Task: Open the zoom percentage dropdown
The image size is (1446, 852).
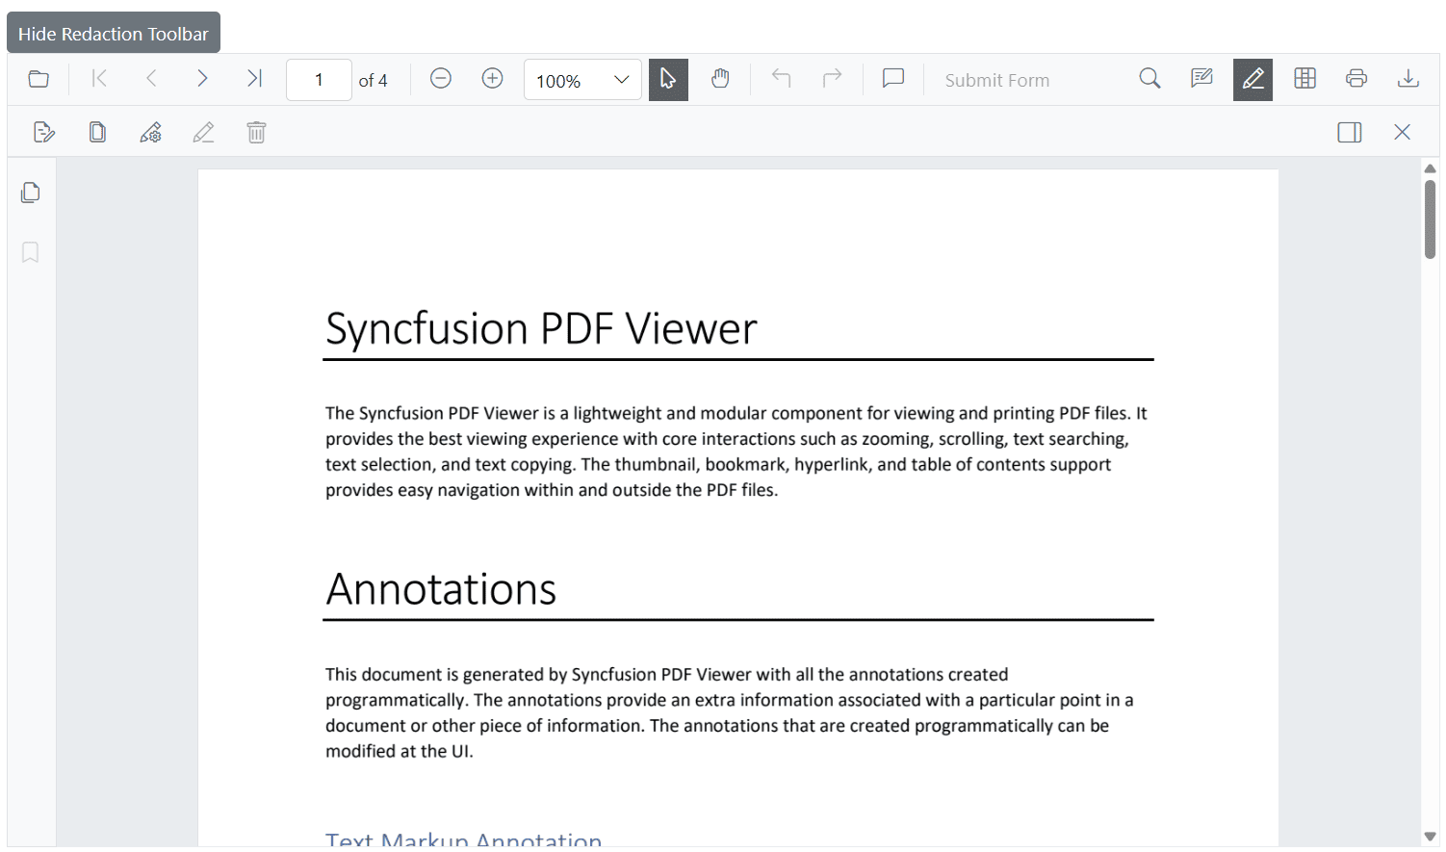Action: [582, 80]
